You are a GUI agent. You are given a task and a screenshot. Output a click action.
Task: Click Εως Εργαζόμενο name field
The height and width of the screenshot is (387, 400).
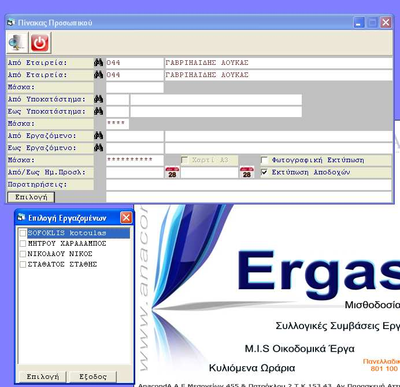tap(279, 148)
